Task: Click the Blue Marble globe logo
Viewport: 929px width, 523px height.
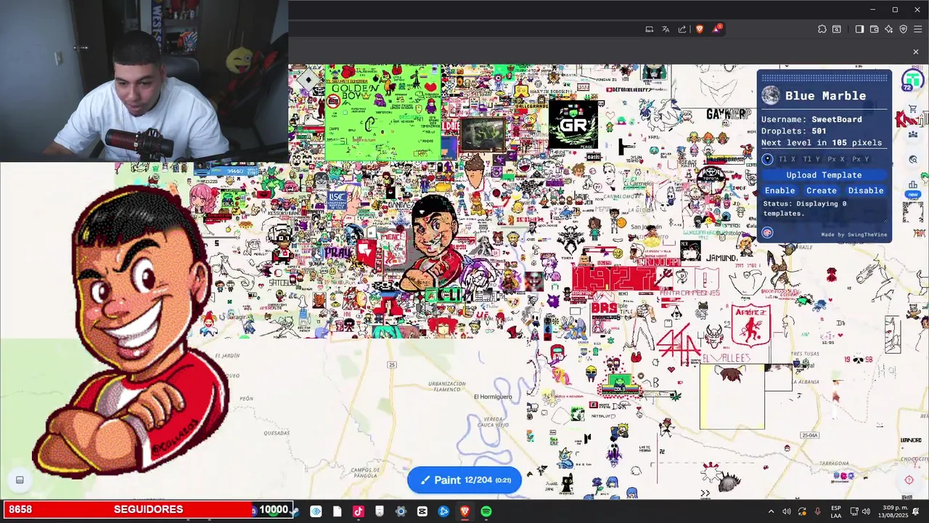Action: pyautogui.click(x=771, y=95)
